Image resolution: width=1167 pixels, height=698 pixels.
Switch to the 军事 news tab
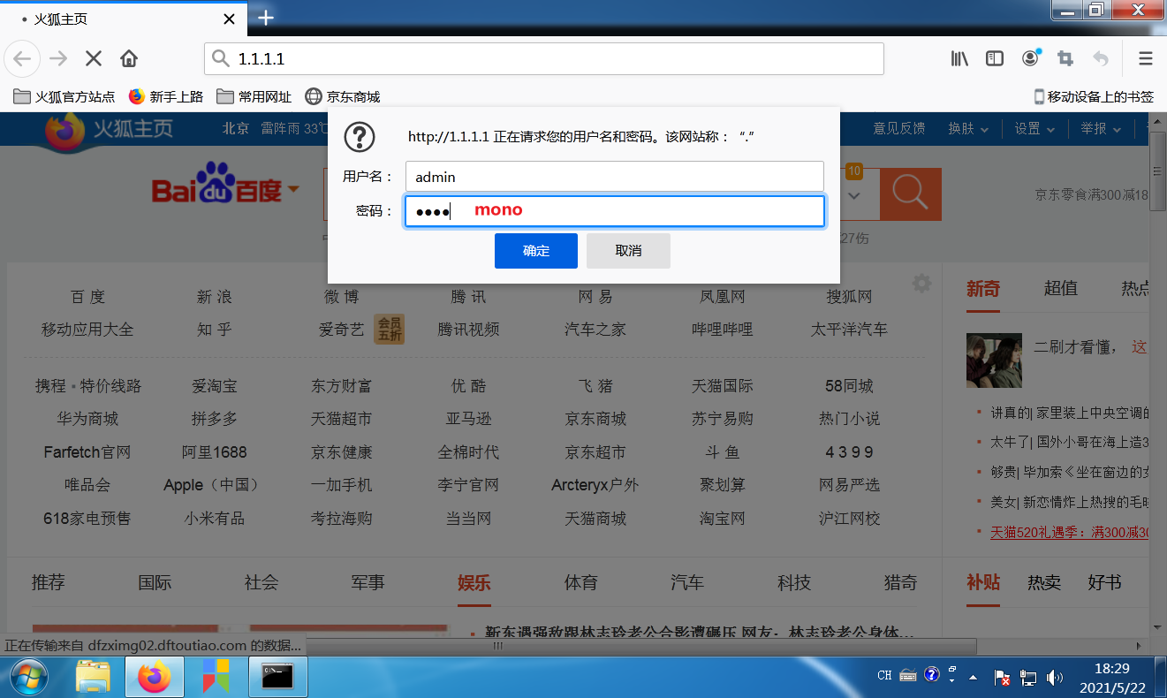click(x=368, y=582)
